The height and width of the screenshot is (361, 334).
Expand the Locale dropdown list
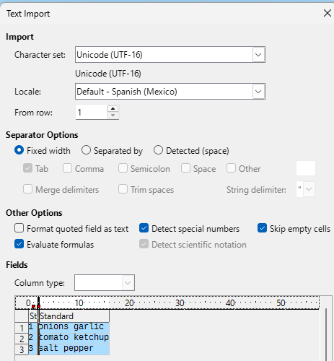pos(258,92)
